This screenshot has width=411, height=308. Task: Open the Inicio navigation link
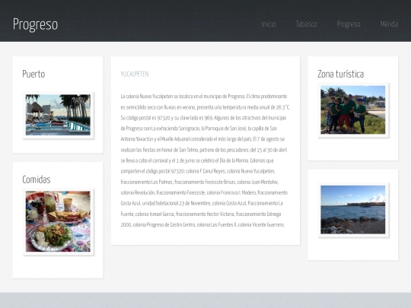coord(269,24)
